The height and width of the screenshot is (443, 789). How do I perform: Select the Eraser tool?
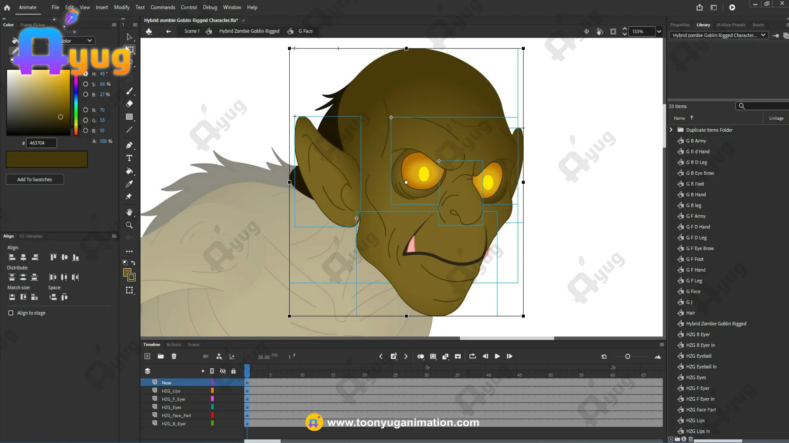129,104
